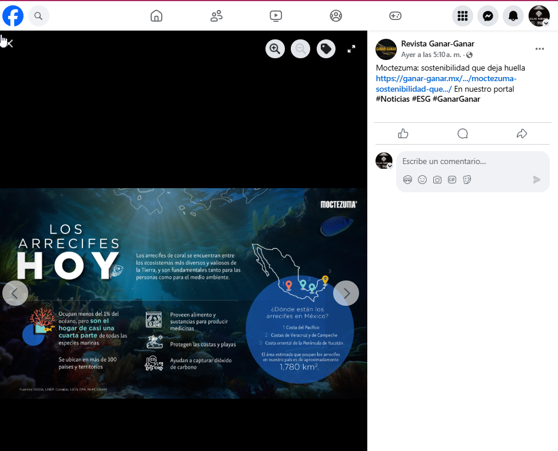Show the previous photo
558x451 pixels.
(x=15, y=293)
